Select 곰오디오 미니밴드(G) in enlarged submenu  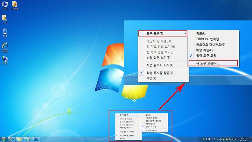[213, 45]
